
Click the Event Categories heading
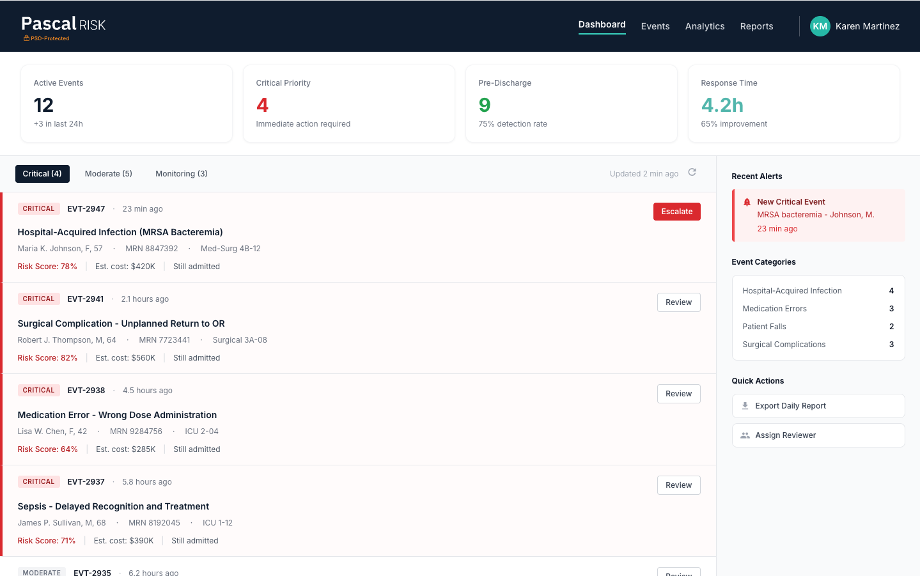764,262
